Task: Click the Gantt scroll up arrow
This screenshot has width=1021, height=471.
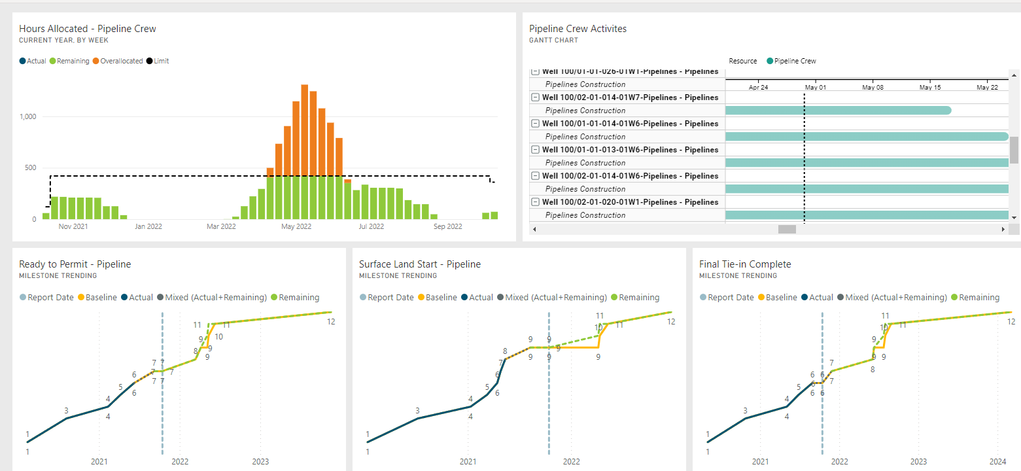Action: point(1014,73)
